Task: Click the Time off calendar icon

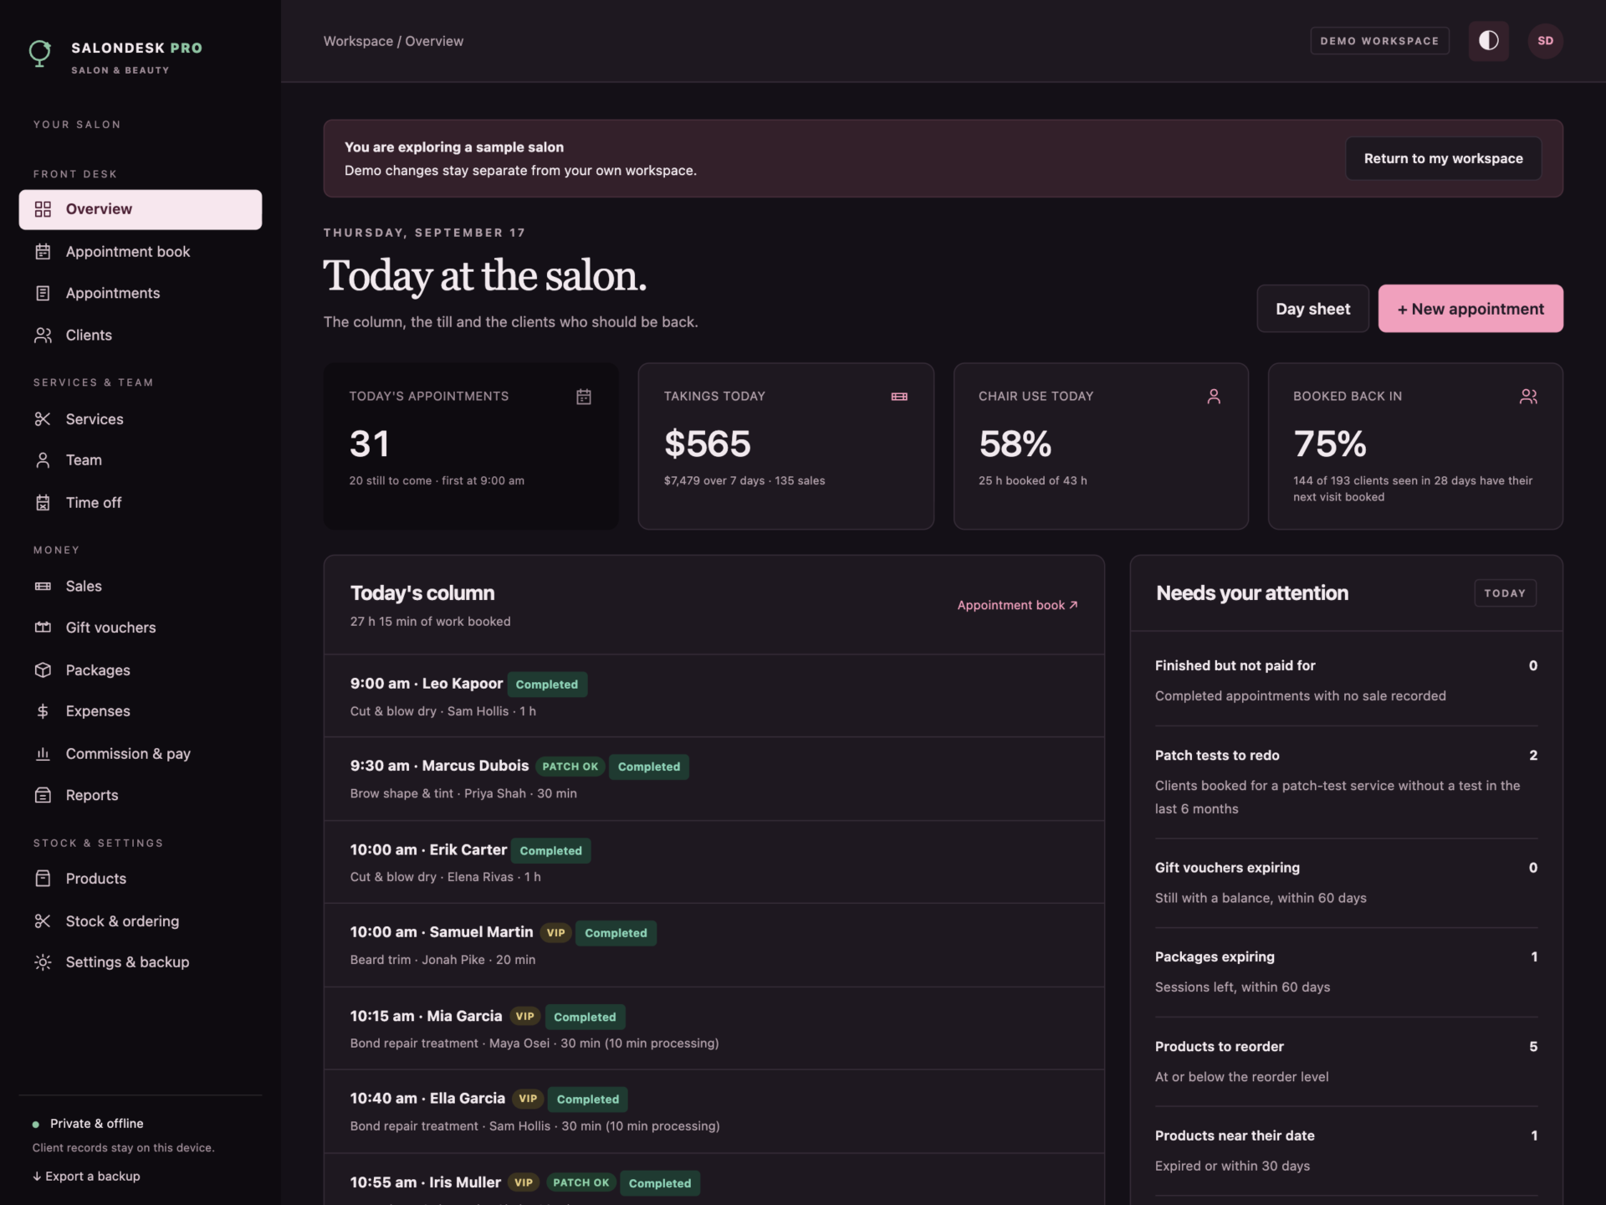Action: (x=43, y=502)
